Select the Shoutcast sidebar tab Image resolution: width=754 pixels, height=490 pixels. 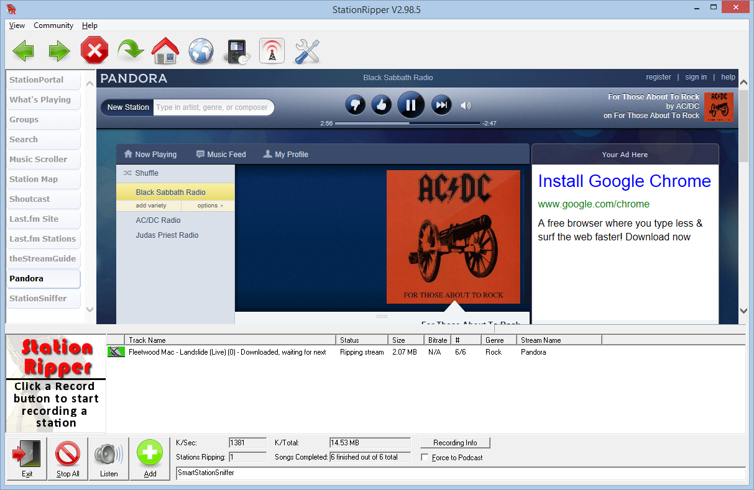tap(44, 199)
